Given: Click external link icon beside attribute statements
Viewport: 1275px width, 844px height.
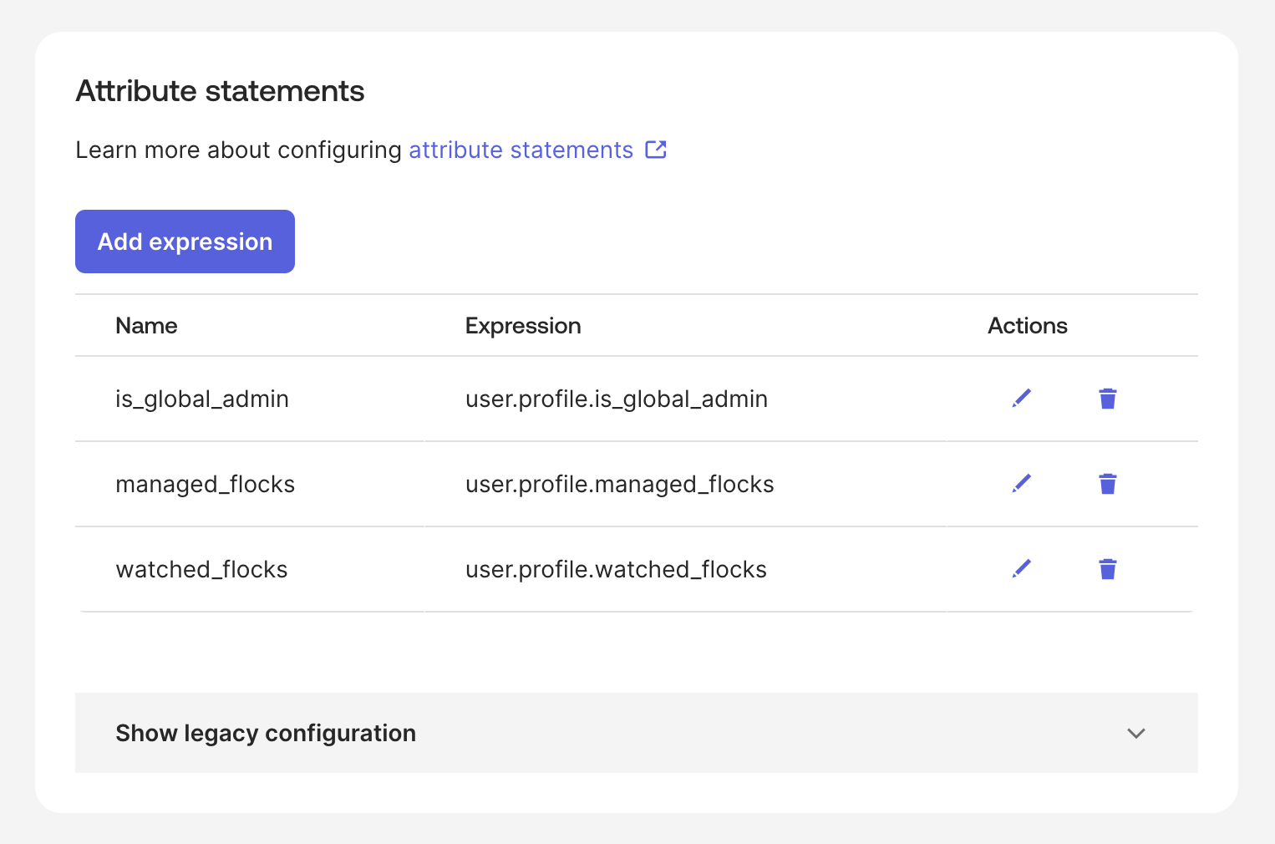Looking at the screenshot, I should click(656, 150).
